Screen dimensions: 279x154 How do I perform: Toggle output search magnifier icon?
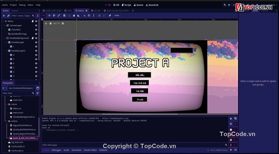coord(236,124)
